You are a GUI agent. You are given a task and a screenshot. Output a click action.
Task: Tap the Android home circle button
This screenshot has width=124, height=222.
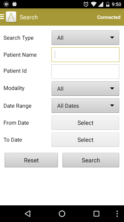[62, 213]
